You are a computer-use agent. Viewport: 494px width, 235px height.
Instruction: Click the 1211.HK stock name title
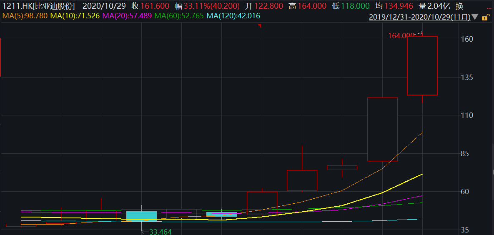pyautogui.click(x=38, y=6)
